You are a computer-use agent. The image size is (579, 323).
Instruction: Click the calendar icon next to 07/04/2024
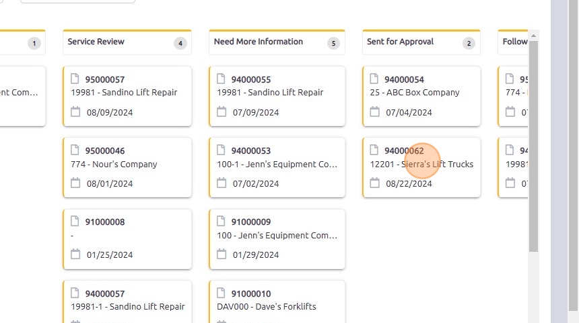click(x=375, y=112)
